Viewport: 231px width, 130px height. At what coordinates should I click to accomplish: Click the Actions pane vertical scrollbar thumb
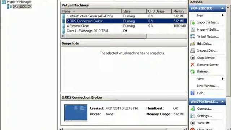(228, 53)
